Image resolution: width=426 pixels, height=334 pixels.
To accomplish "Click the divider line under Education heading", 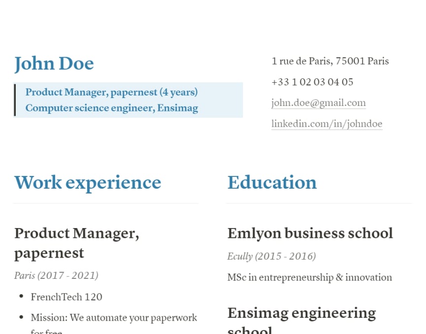I will [x=319, y=203].
